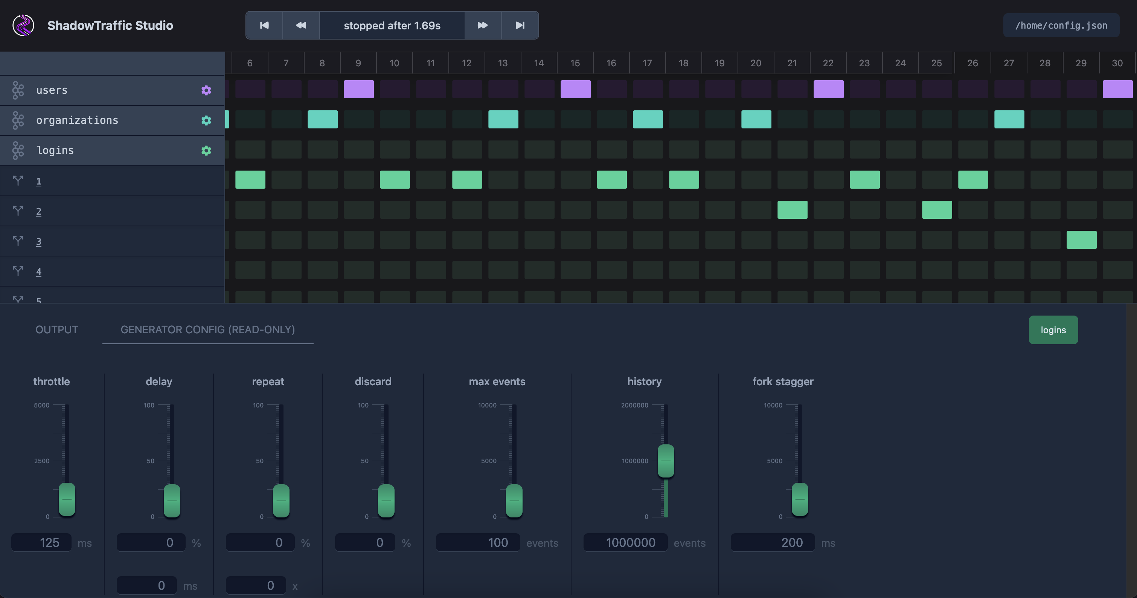1137x598 pixels.
Task: Click the teal organizations event at step 27
Action: click(x=1009, y=119)
